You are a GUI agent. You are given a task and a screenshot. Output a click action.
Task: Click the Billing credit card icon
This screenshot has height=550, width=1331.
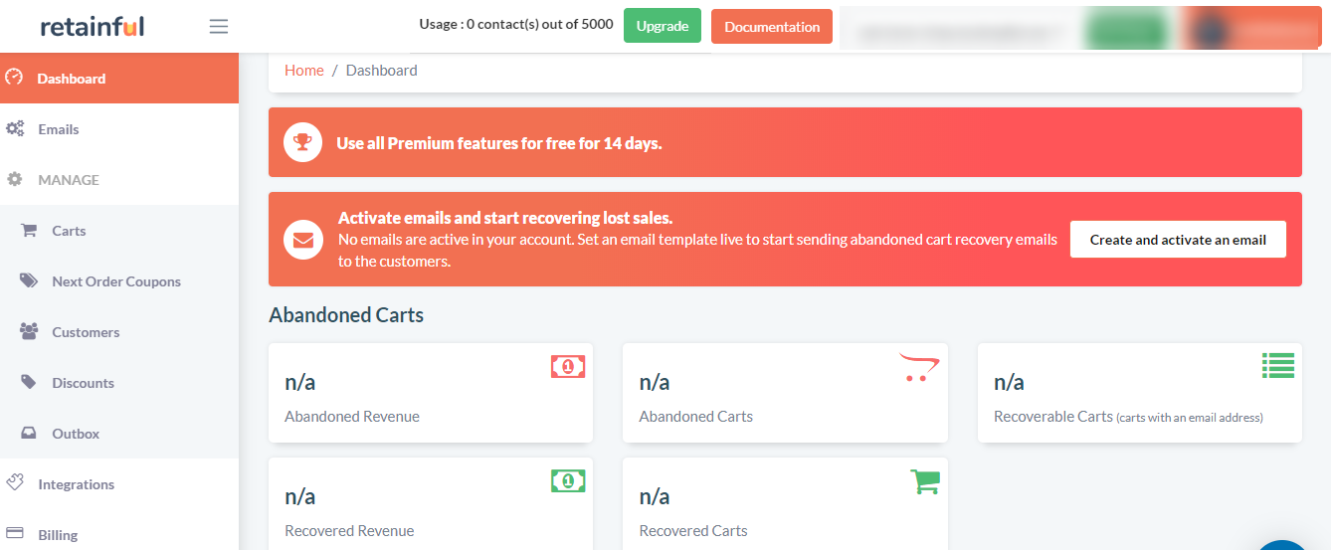pyautogui.click(x=14, y=533)
